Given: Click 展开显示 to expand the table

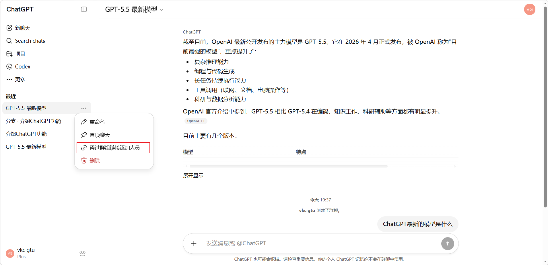Looking at the screenshot, I should [x=193, y=176].
